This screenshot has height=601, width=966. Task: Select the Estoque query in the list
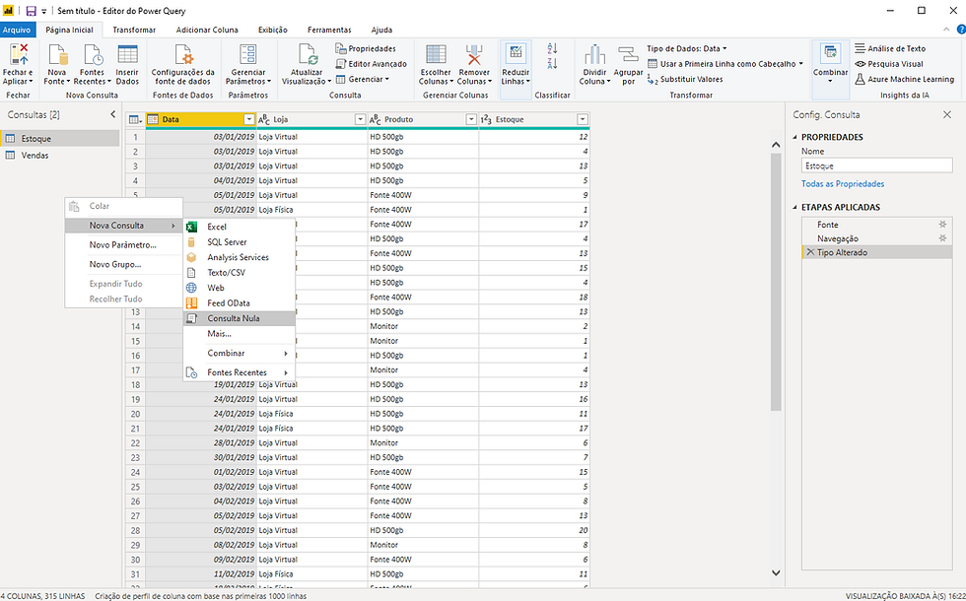[60, 139]
